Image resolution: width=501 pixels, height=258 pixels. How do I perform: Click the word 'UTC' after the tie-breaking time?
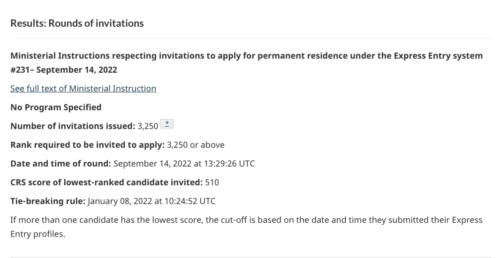[207, 201]
